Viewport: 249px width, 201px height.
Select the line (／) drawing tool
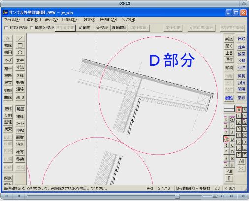click(x=20, y=39)
